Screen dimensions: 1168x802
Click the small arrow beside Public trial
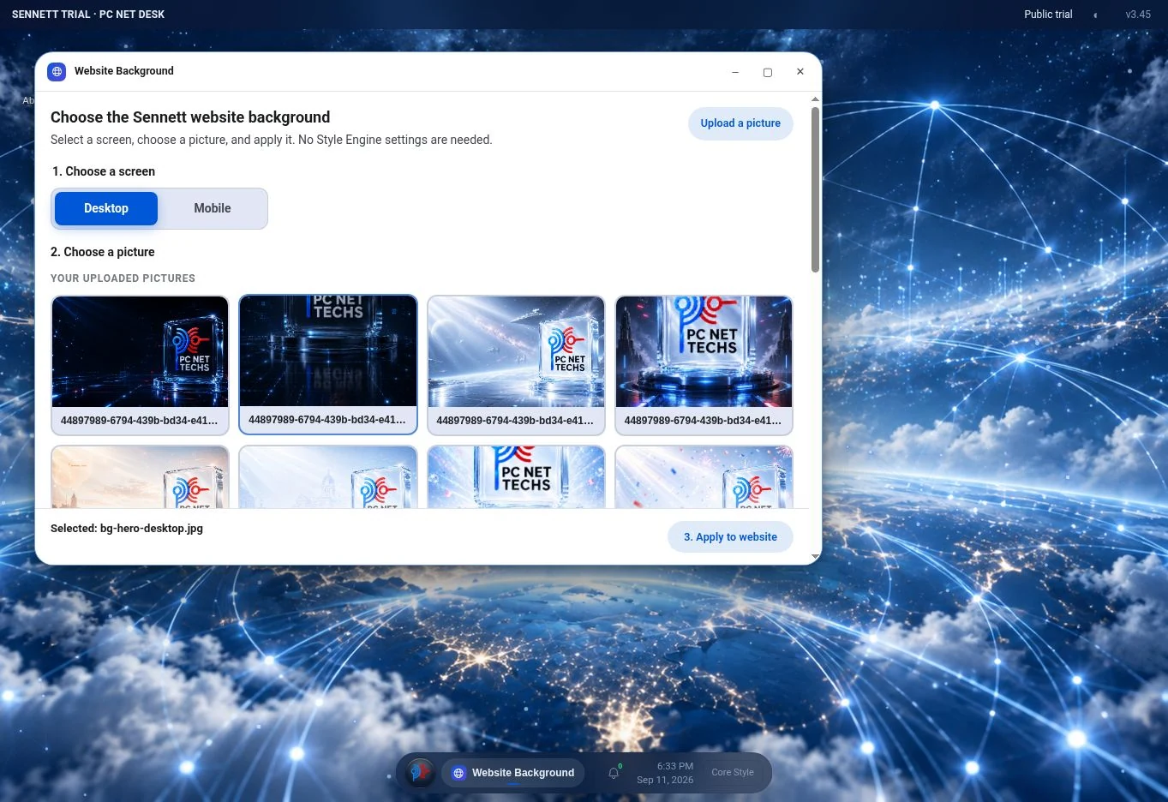tap(1095, 15)
